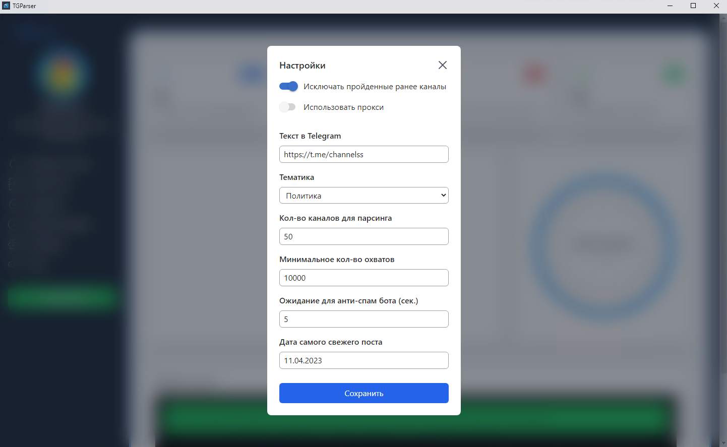Select the anti-spam bot wait seconds field
727x447 pixels.
pos(364,319)
